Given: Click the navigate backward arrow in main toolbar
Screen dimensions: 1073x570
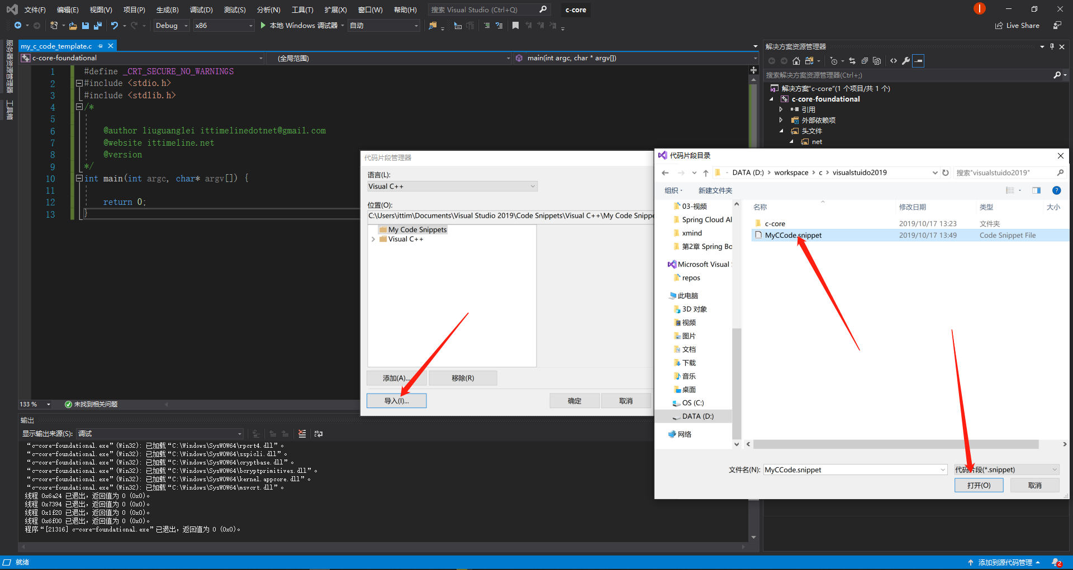Looking at the screenshot, I should [18, 26].
